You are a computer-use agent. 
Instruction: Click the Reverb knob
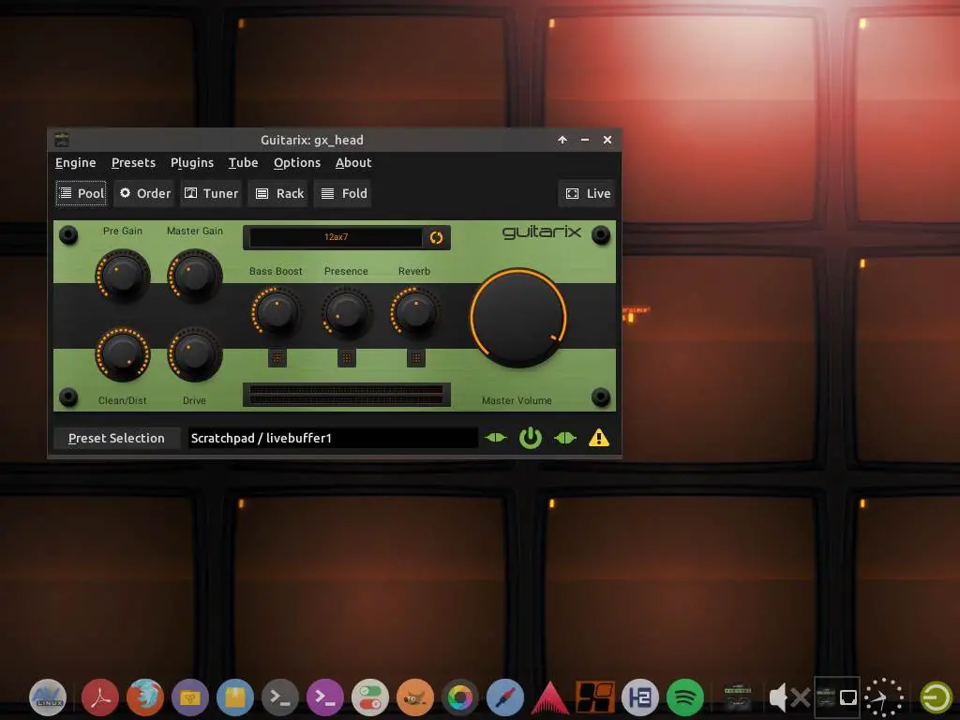click(415, 312)
